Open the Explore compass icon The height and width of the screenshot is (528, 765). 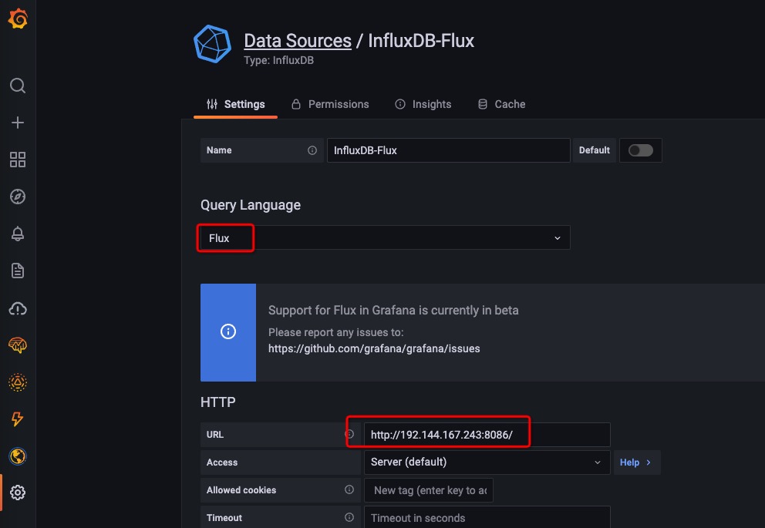[x=18, y=197]
